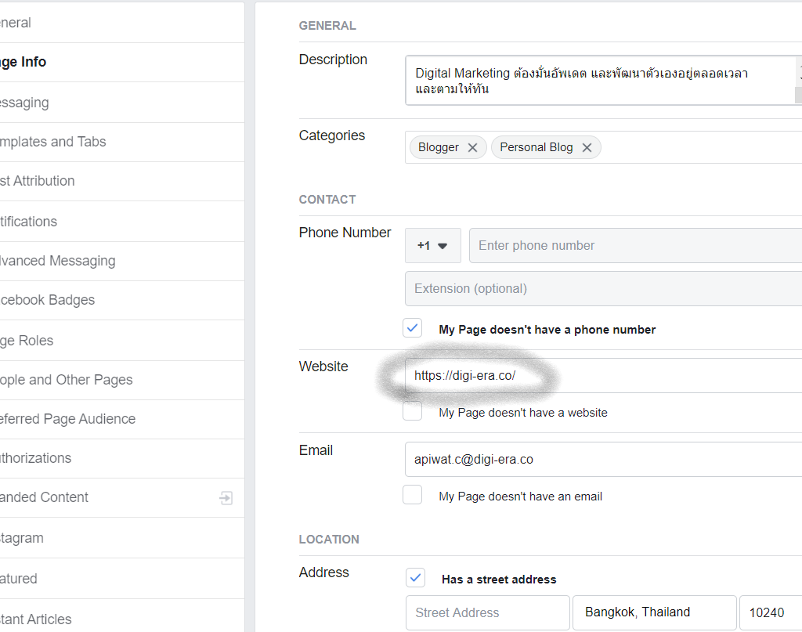Check My Page doesn't have an email
This screenshot has width=802, height=632.
[413, 495]
